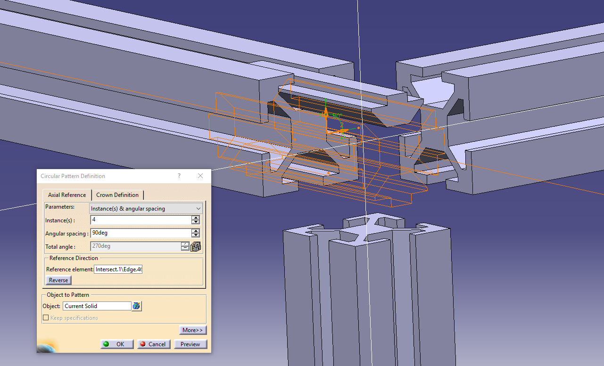Click Preview to preview the circular pattern
Screen dimensions: 604x366
click(190, 344)
